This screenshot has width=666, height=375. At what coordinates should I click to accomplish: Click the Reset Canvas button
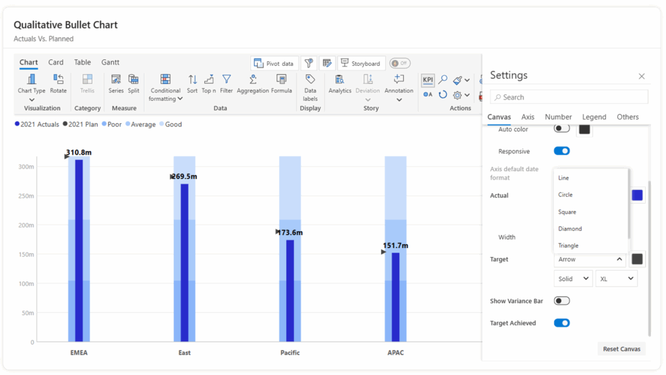click(x=621, y=349)
